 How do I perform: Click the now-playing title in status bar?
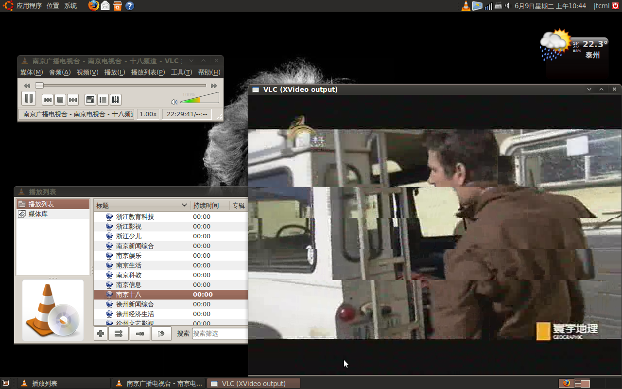pos(77,114)
